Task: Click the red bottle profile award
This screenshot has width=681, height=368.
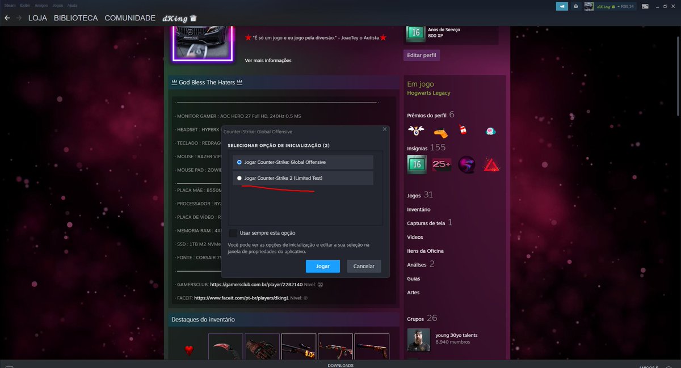Action: point(463,130)
